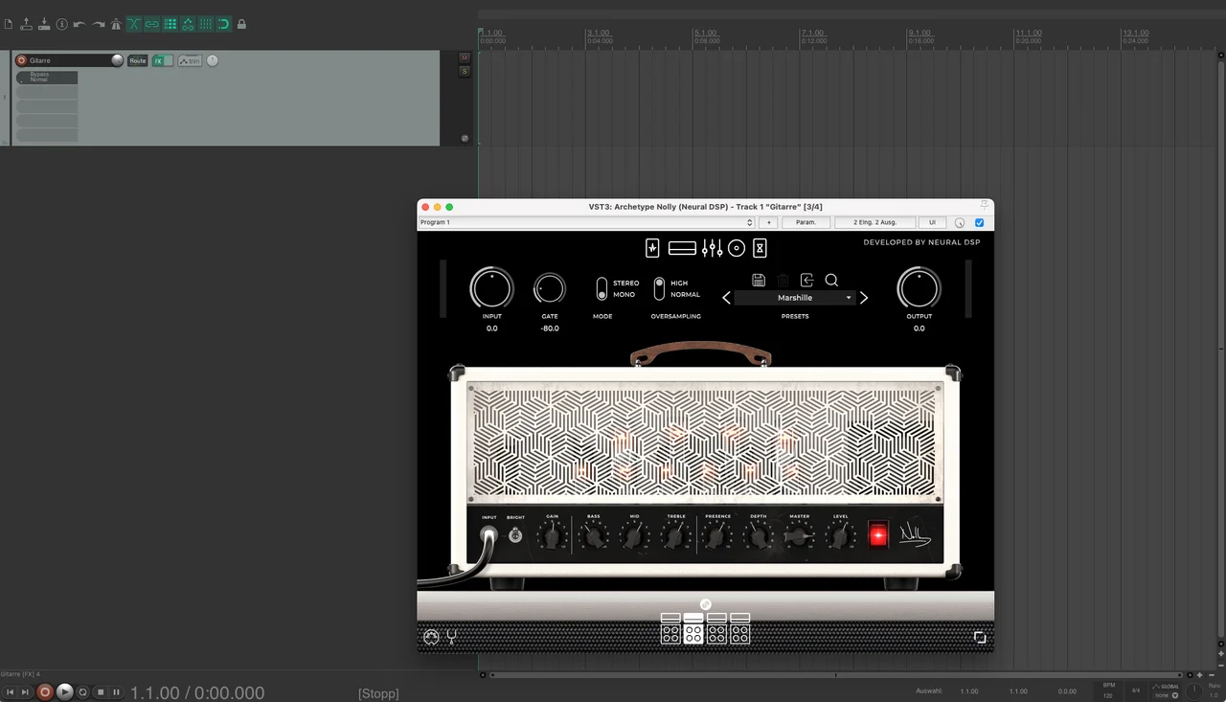The height and width of the screenshot is (702, 1226).
Task: Open the EQ sliders section icon
Action: click(712, 249)
